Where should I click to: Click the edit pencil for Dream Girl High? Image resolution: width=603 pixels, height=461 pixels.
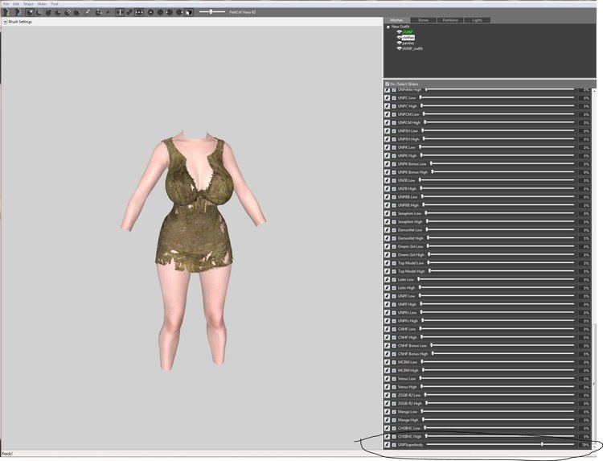point(388,255)
